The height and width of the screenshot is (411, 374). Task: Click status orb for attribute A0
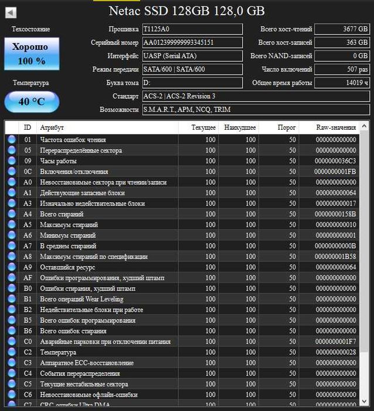click(x=12, y=182)
